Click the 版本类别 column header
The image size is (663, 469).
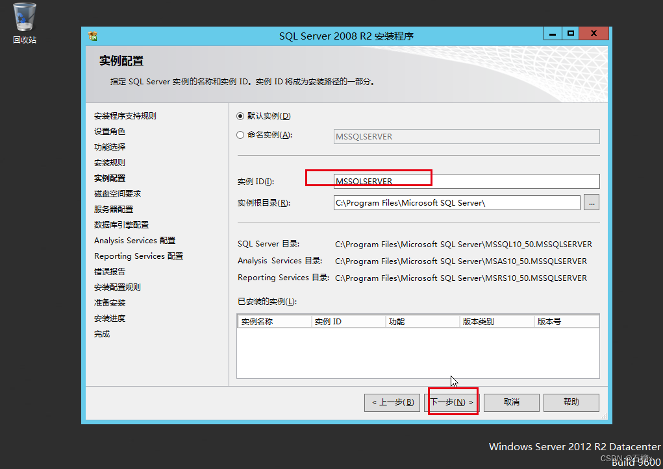click(x=497, y=322)
